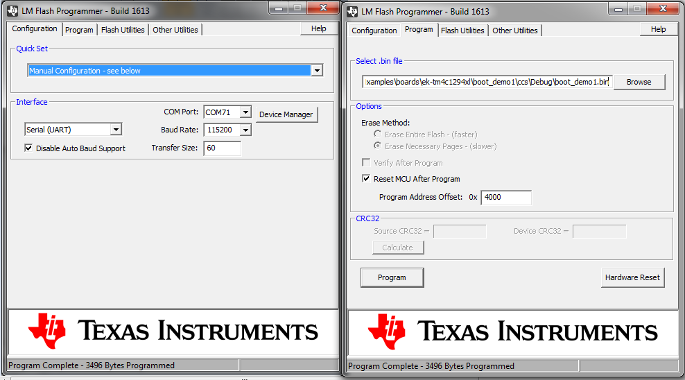Click right window status text Program Complete
This screenshot has width=685, height=380.
point(431,366)
